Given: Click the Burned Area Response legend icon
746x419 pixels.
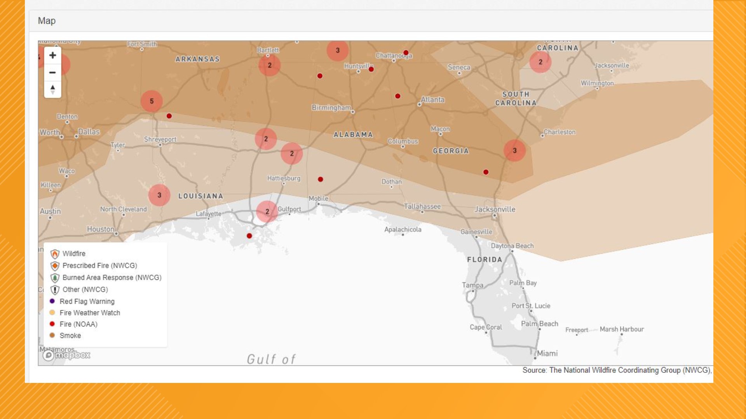Looking at the screenshot, I should [x=55, y=278].
